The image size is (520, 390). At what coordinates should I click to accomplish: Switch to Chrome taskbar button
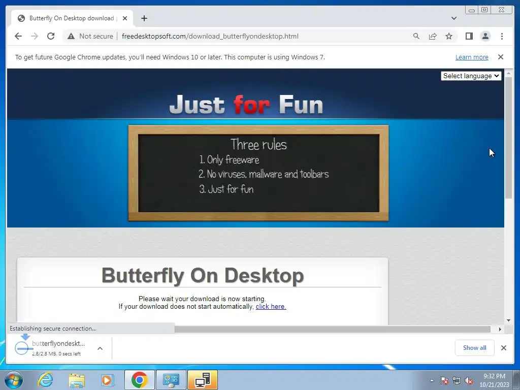(139, 380)
